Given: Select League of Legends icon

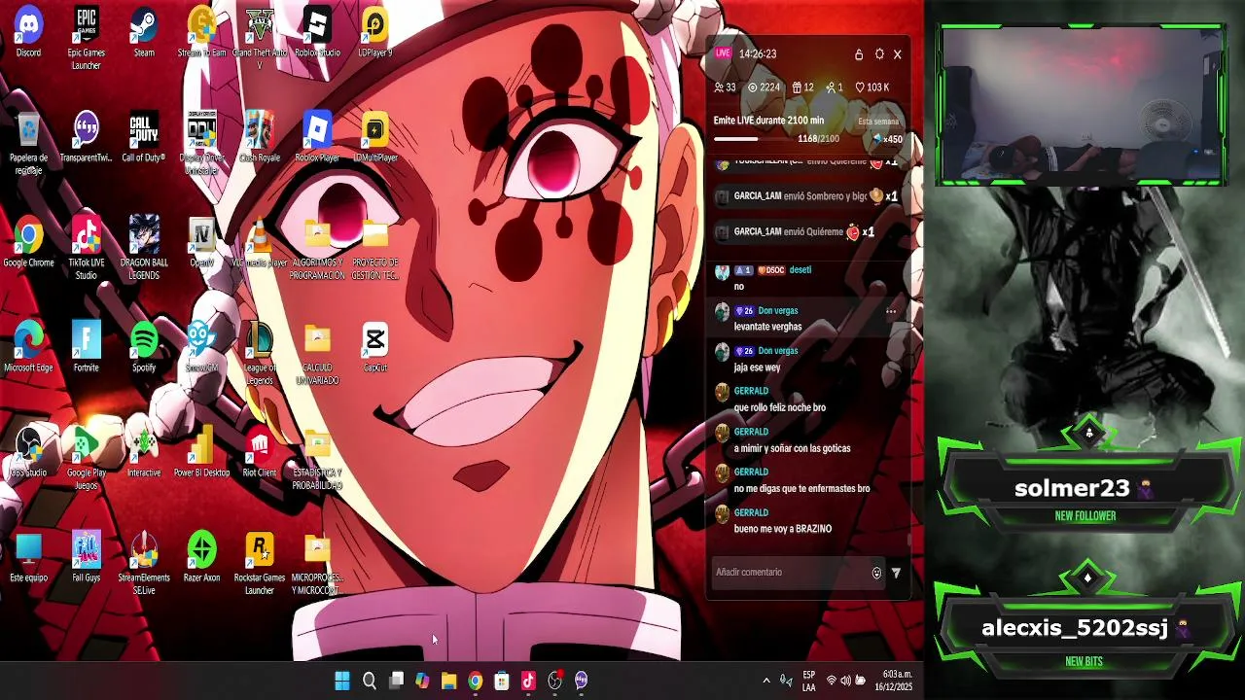Looking at the screenshot, I should tap(259, 353).
